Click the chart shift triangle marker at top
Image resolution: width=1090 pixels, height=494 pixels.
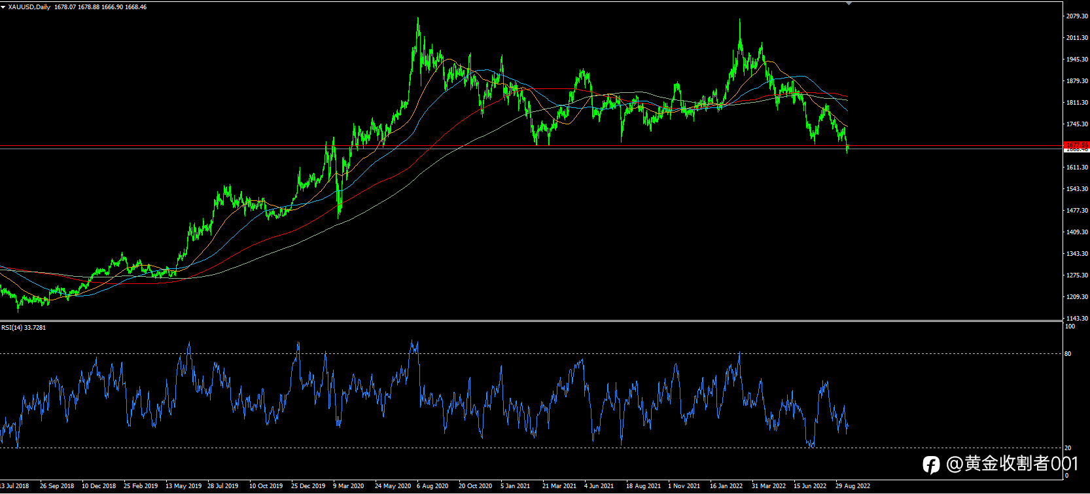849,3
